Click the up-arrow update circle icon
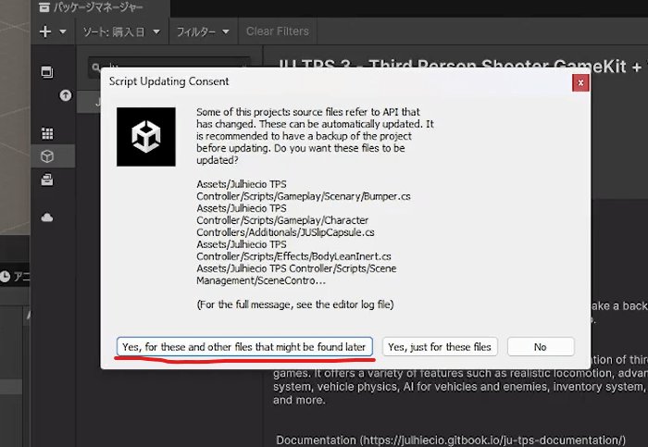This screenshot has height=447, width=648. point(66,95)
